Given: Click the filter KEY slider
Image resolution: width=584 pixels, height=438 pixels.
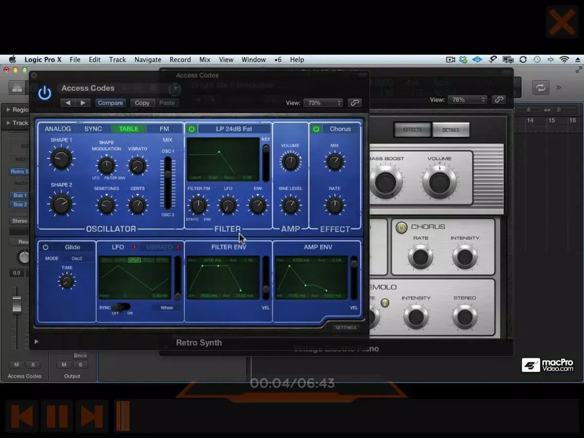Looking at the screenshot, I should (x=266, y=162).
